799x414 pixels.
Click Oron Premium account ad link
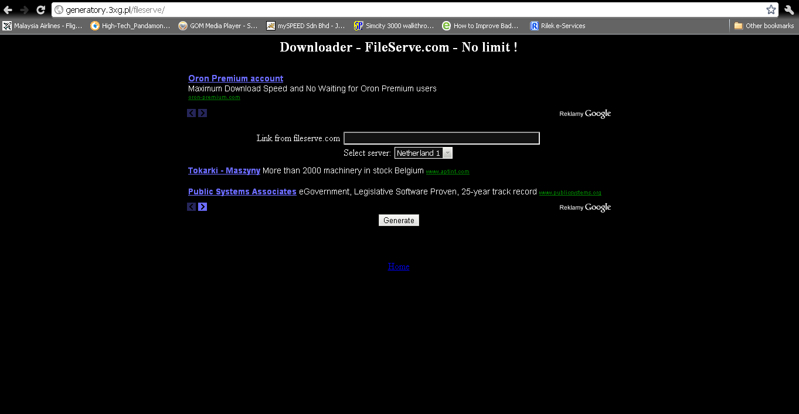[x=236, y=78]
